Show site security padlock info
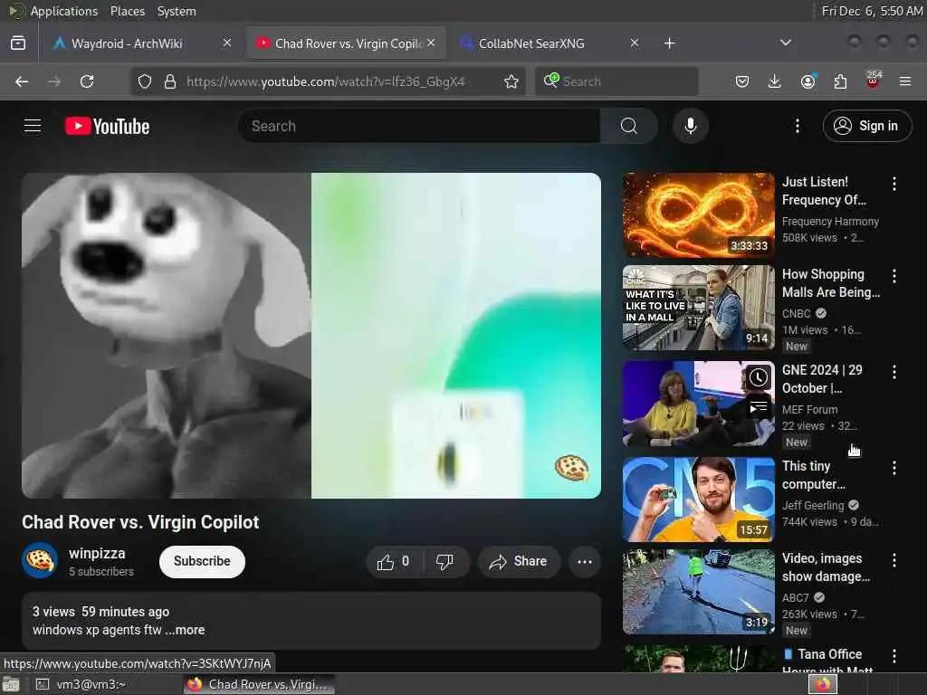 169,81
